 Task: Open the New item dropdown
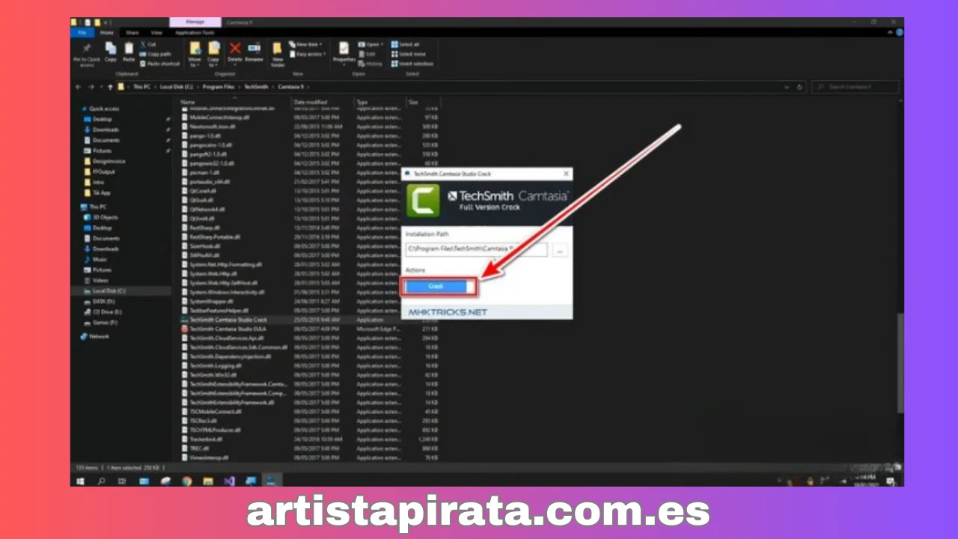(306, 45)
